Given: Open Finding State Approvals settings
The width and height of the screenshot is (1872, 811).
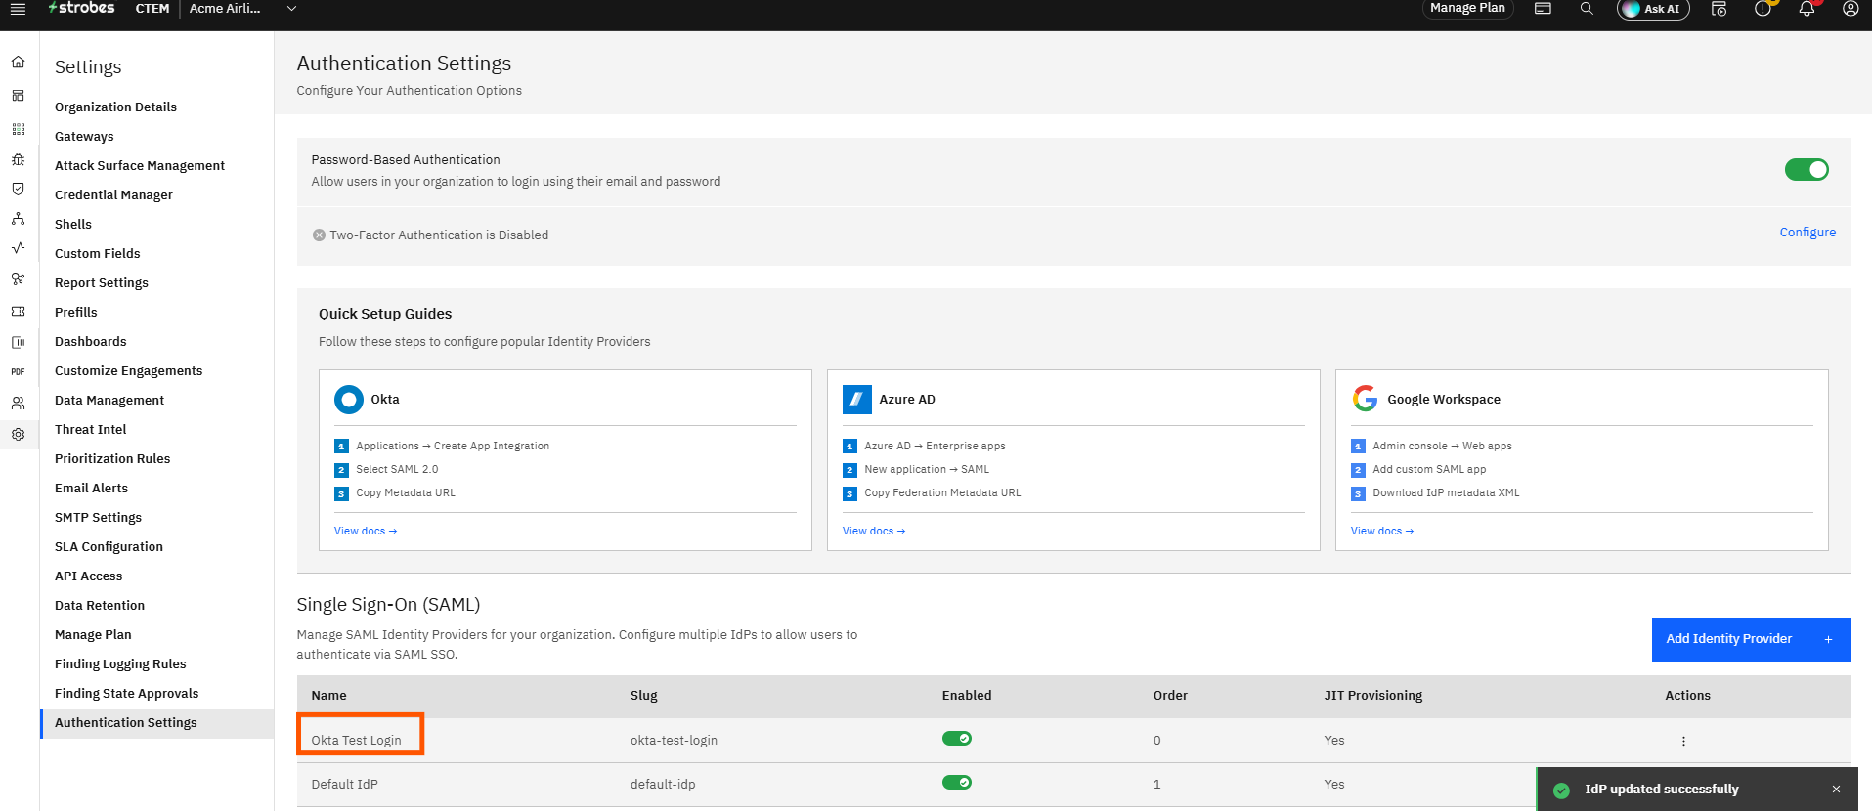Looking at the screenshot, I should click(x=127, y=694).
